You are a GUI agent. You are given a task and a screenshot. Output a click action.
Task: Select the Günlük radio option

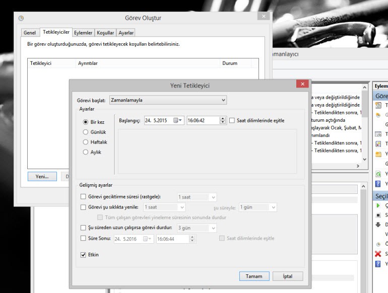86,132
